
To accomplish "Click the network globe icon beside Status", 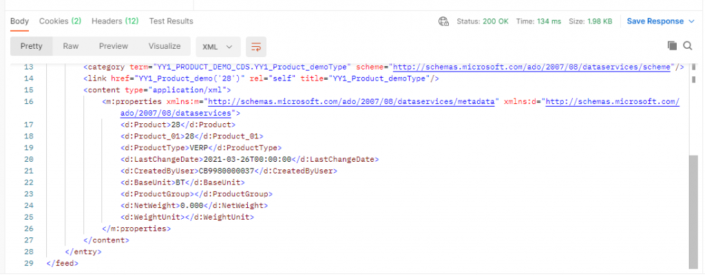I will click(x=443, y=21).
